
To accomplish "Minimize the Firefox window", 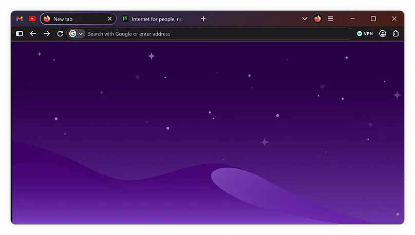I will [x=352, y=19].
